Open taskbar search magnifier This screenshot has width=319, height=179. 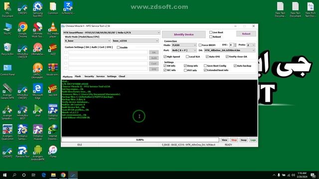pos(14,175)
